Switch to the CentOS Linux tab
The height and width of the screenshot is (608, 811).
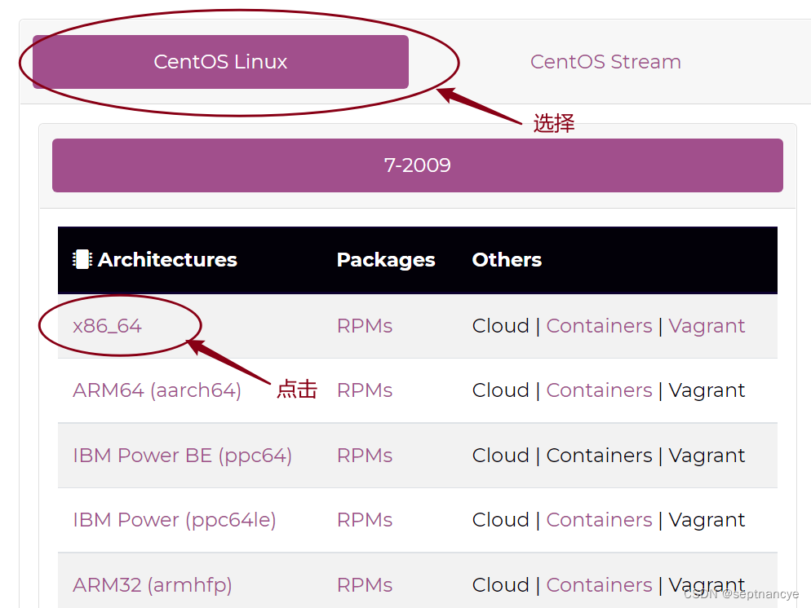219,61
